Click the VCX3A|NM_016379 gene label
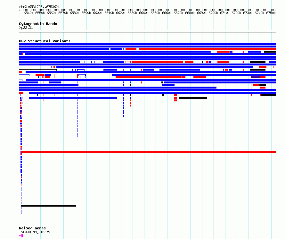 click(x=36, y=232)
